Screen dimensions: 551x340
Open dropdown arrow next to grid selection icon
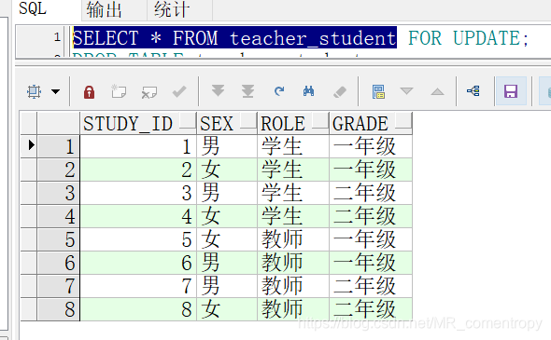[x=55, y=92]
